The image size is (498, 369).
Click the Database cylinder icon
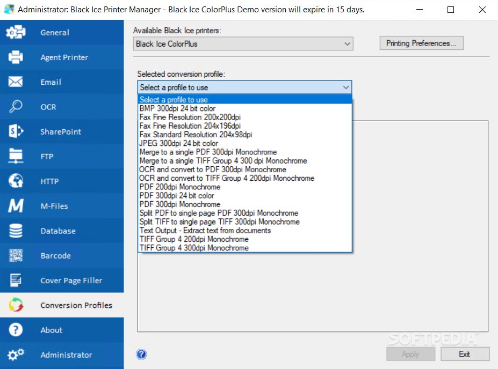click(x=16, y=231)
